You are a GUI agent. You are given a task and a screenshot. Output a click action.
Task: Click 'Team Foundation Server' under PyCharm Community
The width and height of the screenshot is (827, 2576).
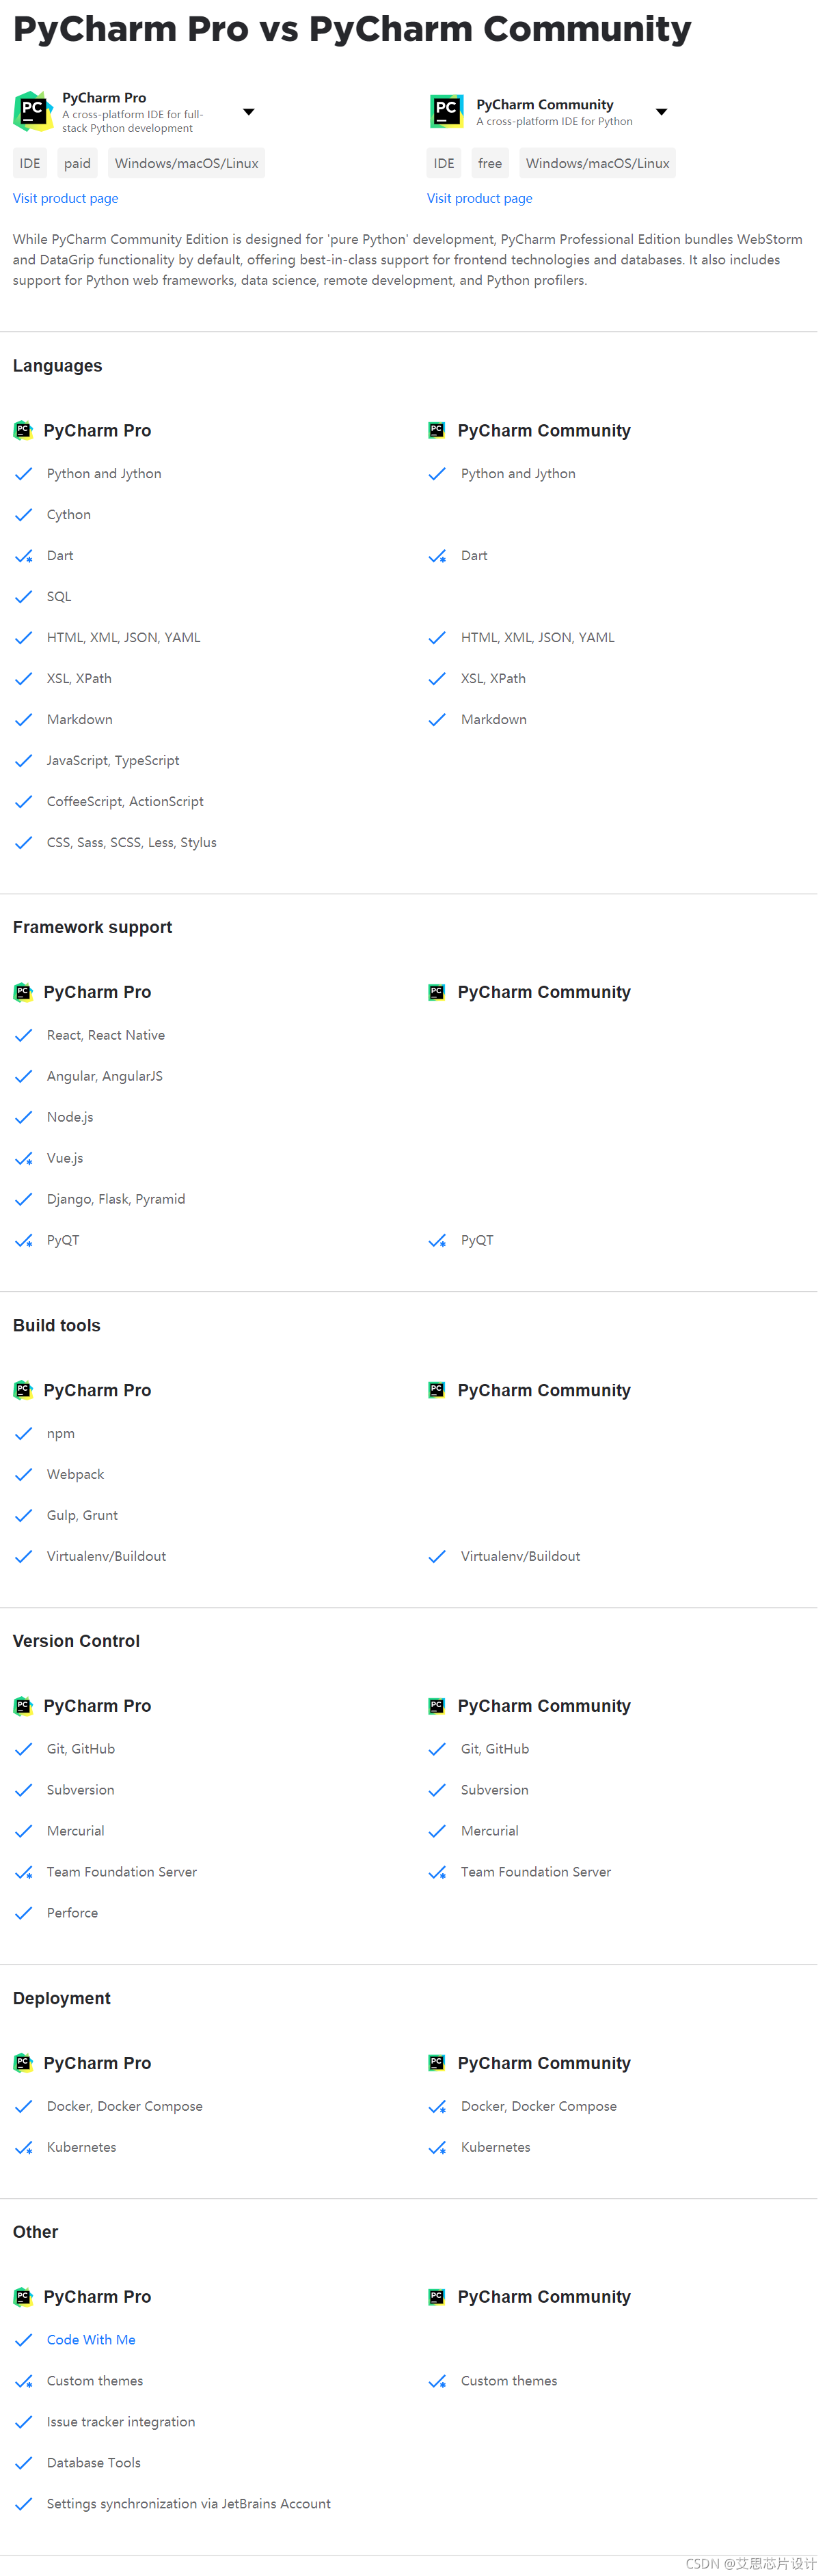pyautogui.click(x=536, y=1873)
